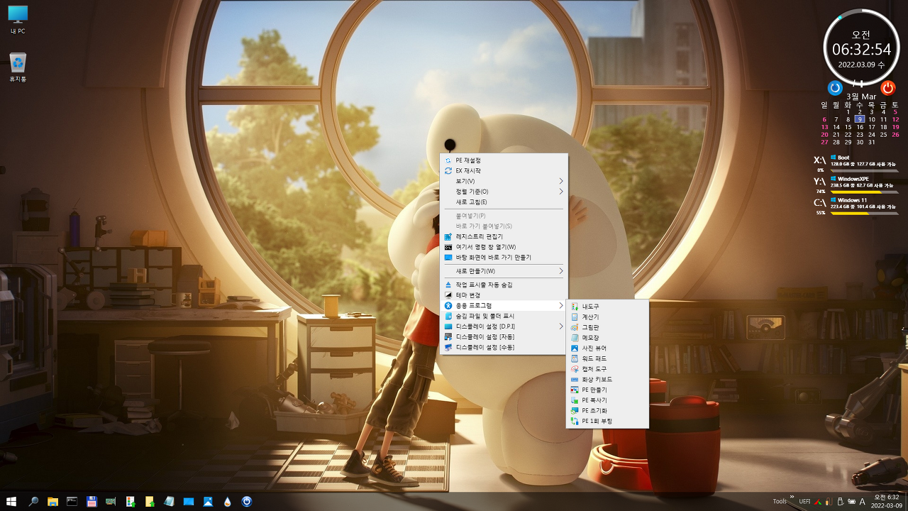This screenshot has width=908, height=511.
Task: Select PE 재설정 in the context menu
Action: point(504,160)
